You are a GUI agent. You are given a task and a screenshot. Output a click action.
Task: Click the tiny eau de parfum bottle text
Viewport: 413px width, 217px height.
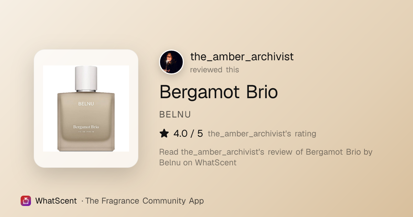point(86,132)
